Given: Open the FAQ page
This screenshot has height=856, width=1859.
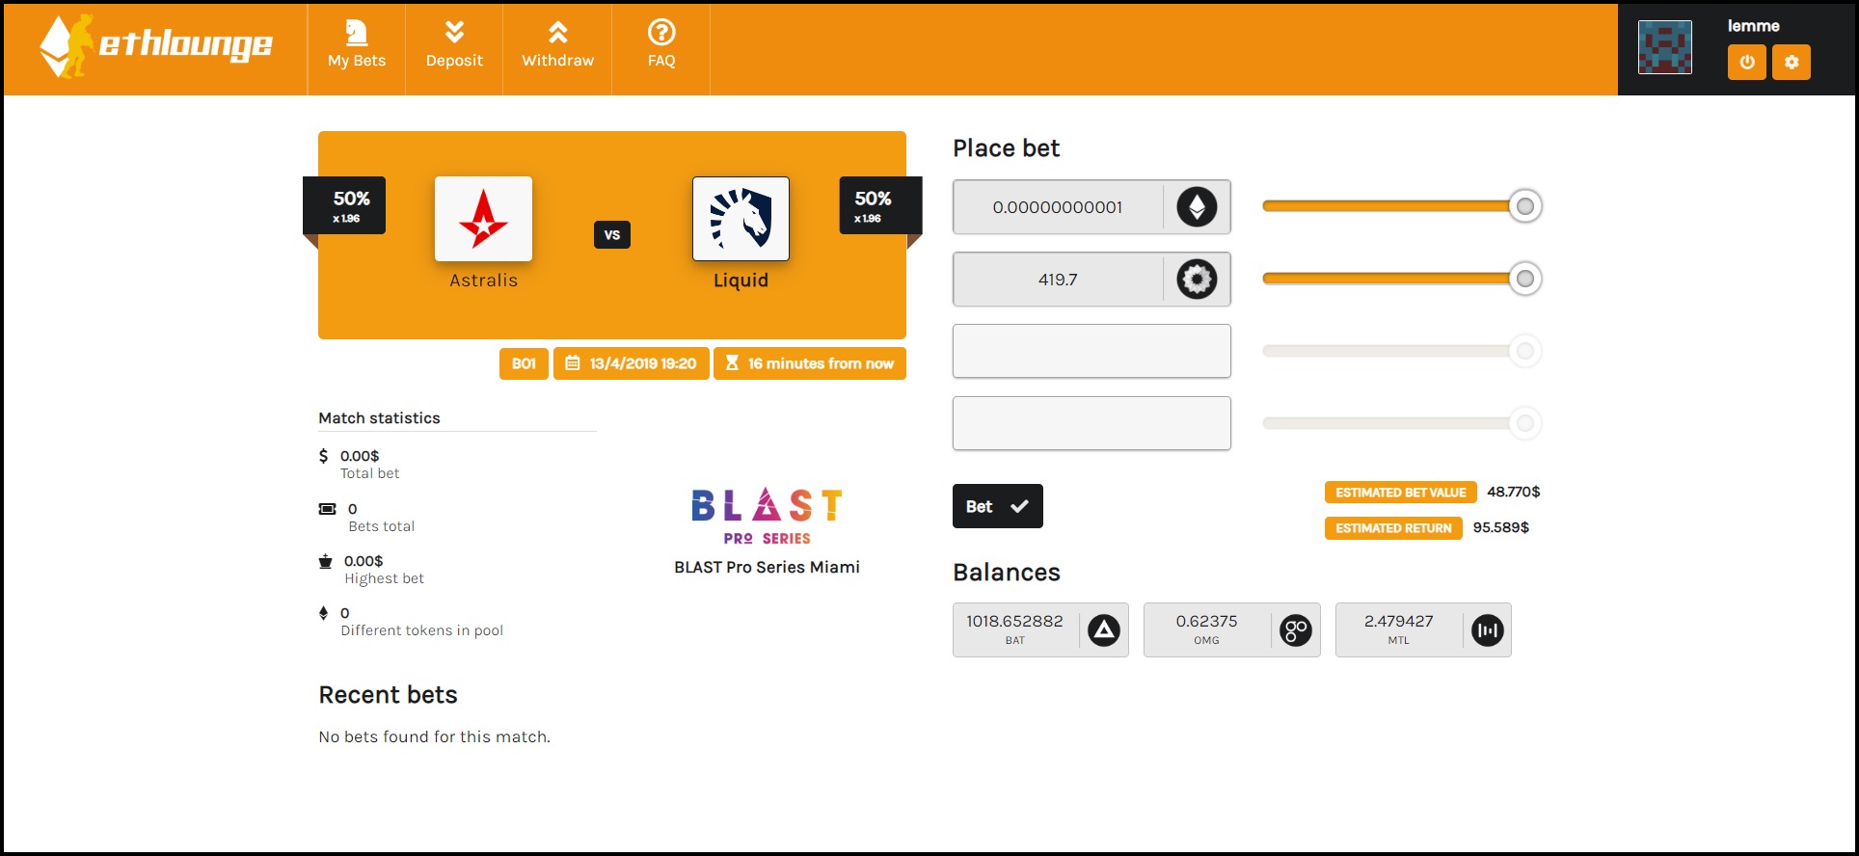Looking at the screenshot, I should [661, 46].
